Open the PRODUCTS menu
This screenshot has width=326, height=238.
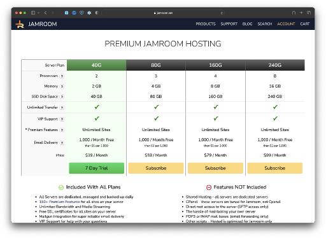point(206,24)
